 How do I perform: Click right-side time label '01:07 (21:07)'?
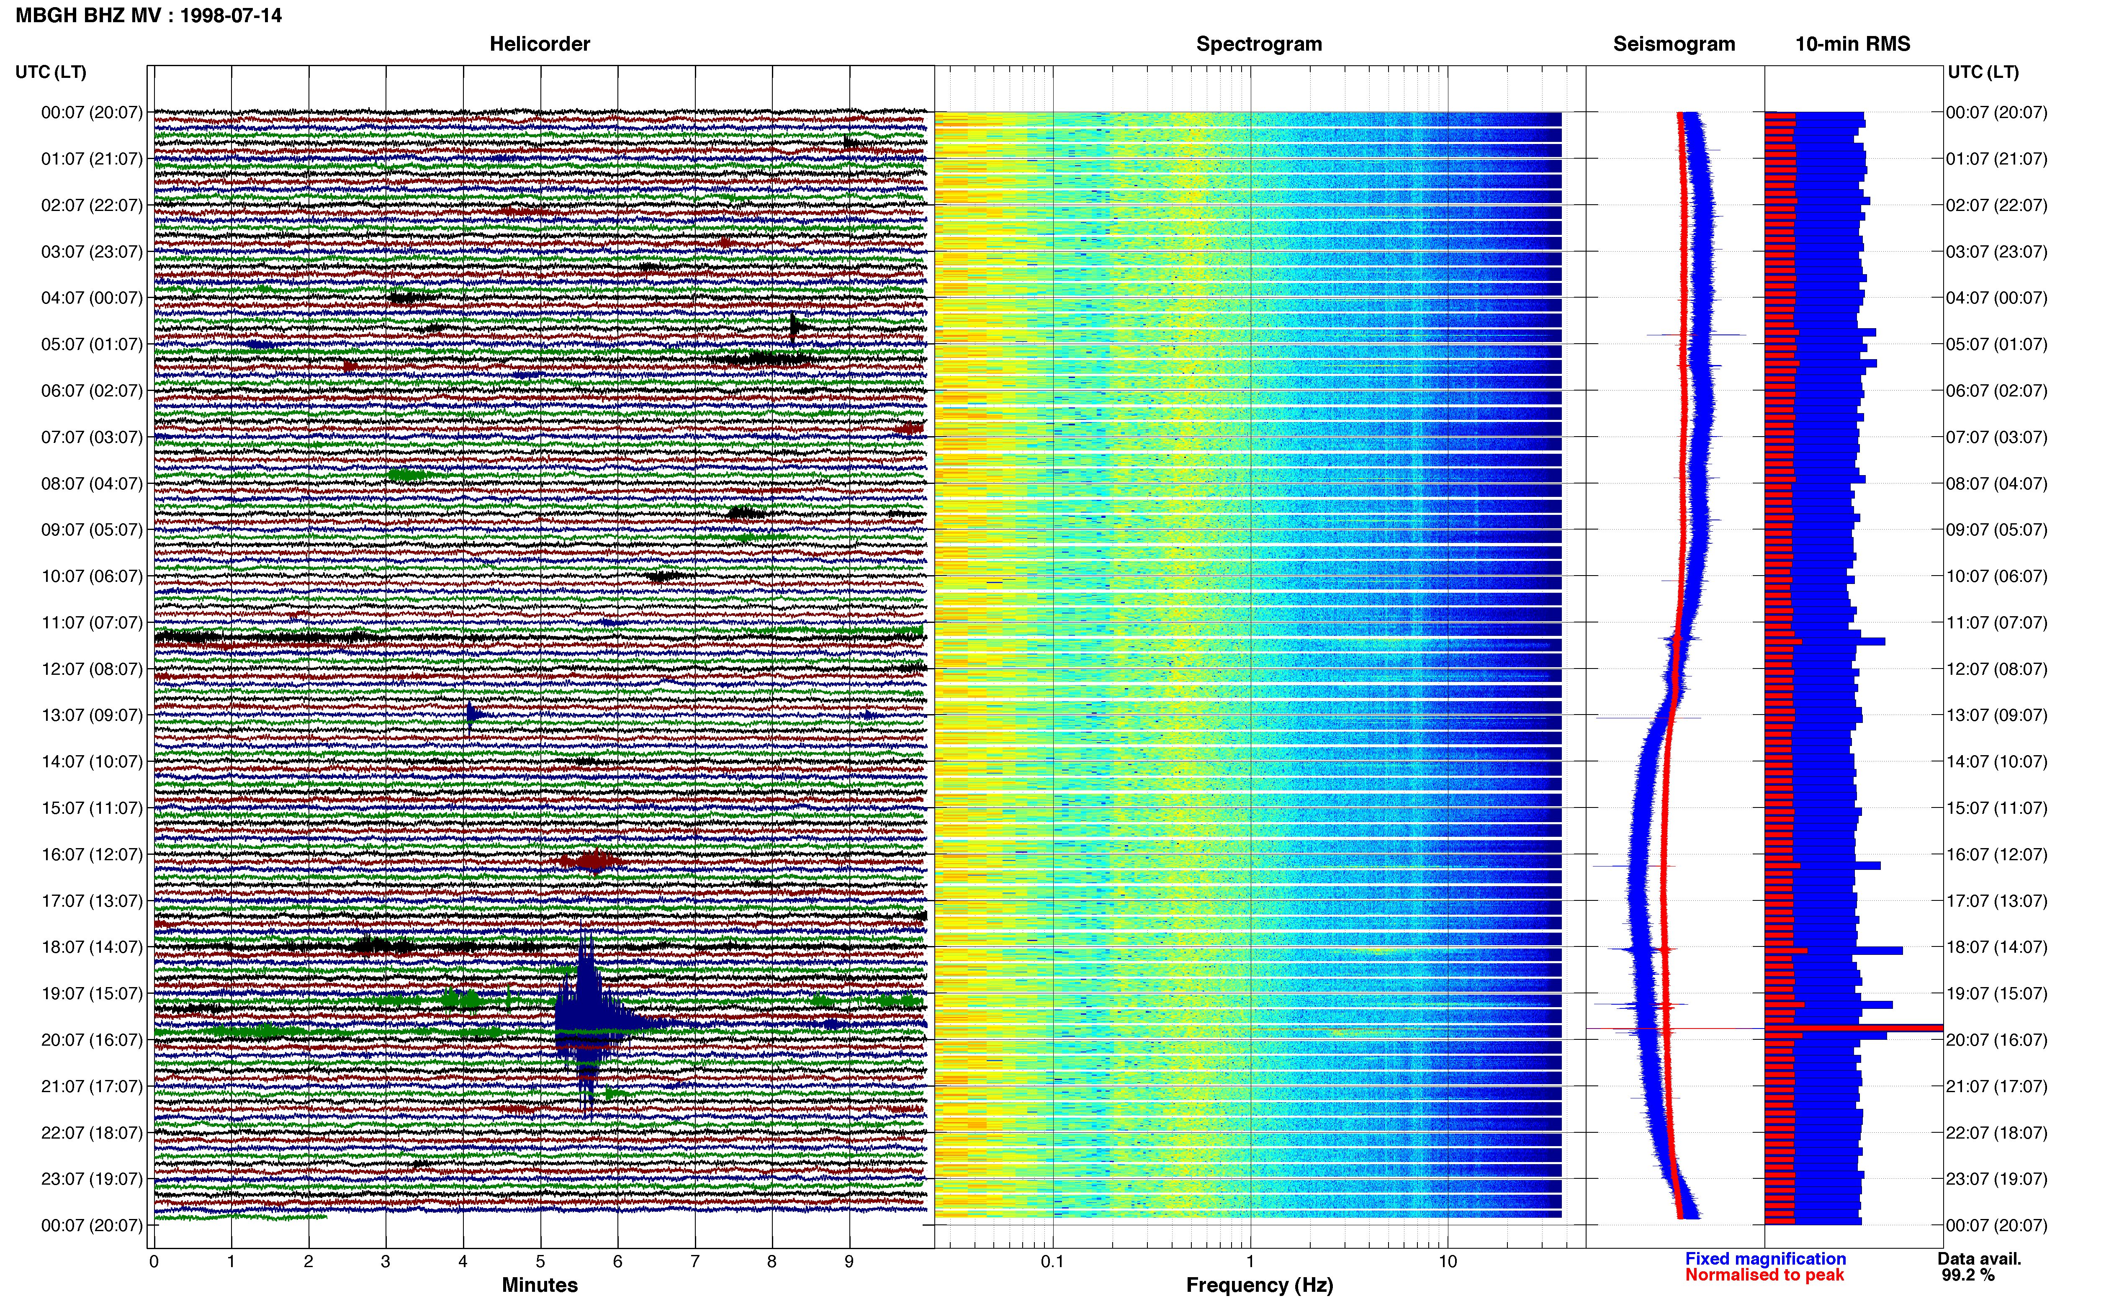tap(1997, 158)
